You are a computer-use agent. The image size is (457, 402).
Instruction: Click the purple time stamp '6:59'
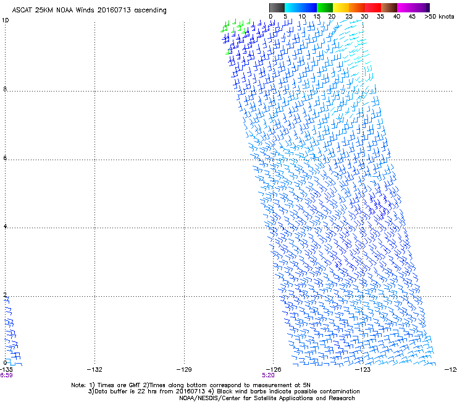point(6,375)
